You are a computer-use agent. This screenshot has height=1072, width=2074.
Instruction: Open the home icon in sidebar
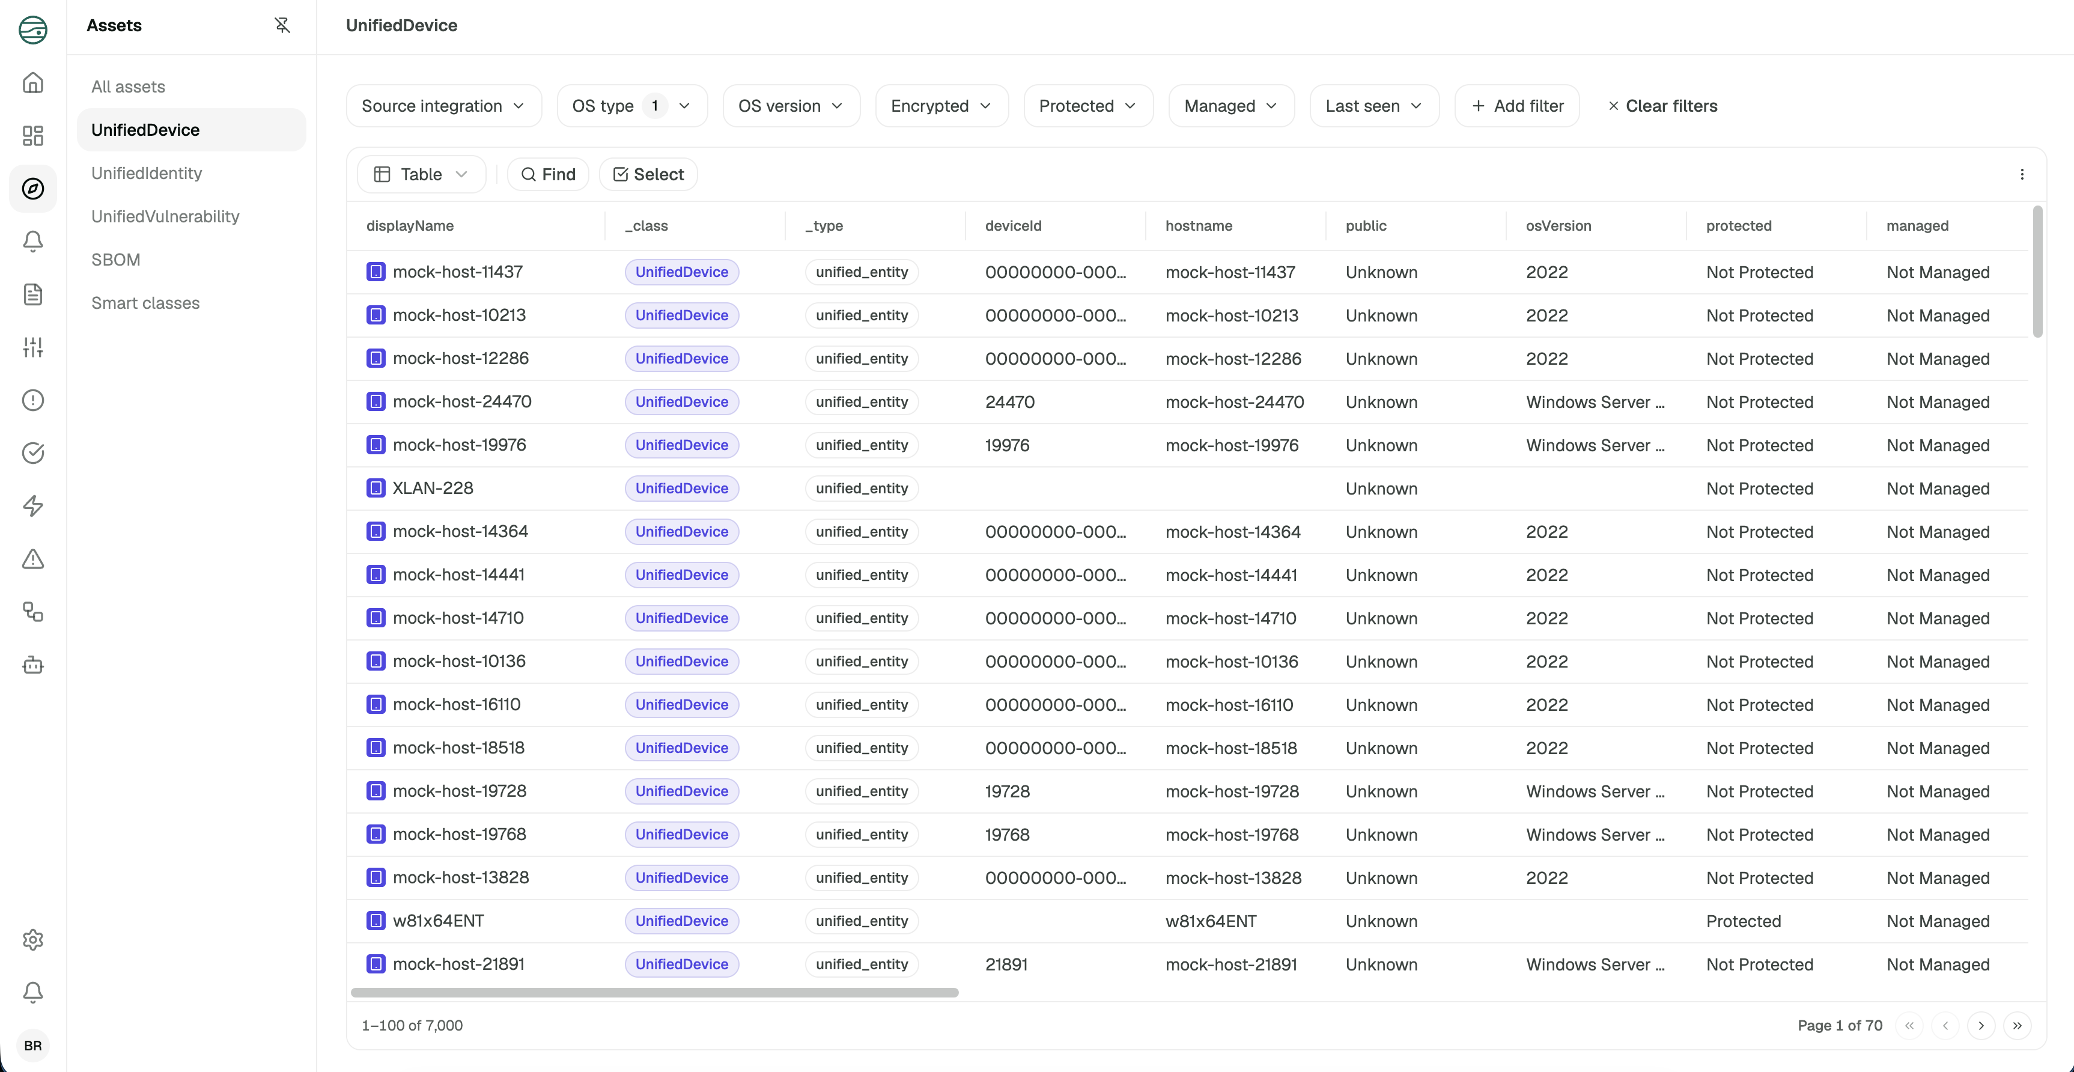point(33,83)
